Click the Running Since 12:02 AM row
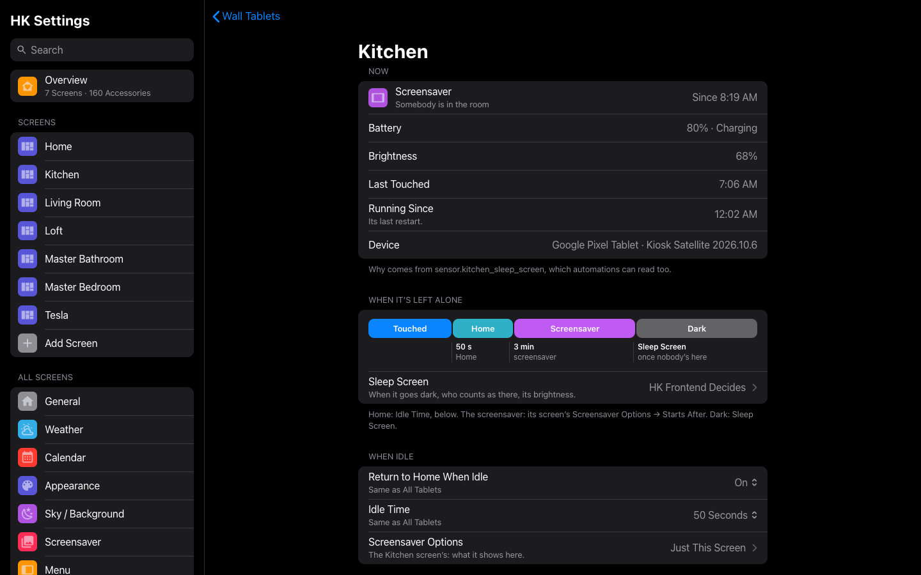The image size is (921, 575). click(563, 214)
